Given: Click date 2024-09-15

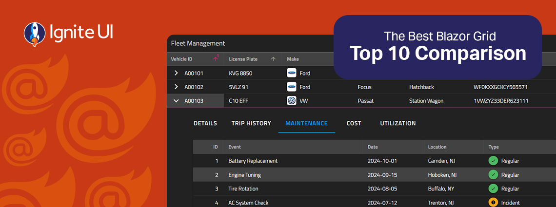Looking at the screenshot, I should point(382,175).
